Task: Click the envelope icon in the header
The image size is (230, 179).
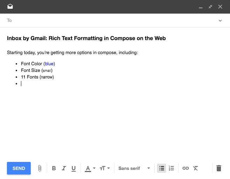Action: [x=10, y=7]
